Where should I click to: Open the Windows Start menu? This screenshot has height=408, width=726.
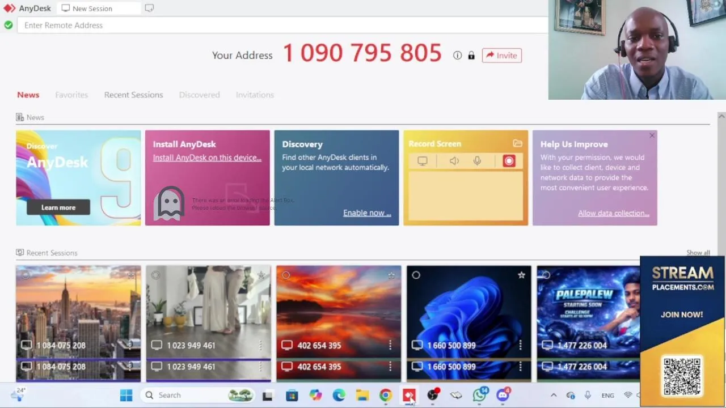click(126, 395)
